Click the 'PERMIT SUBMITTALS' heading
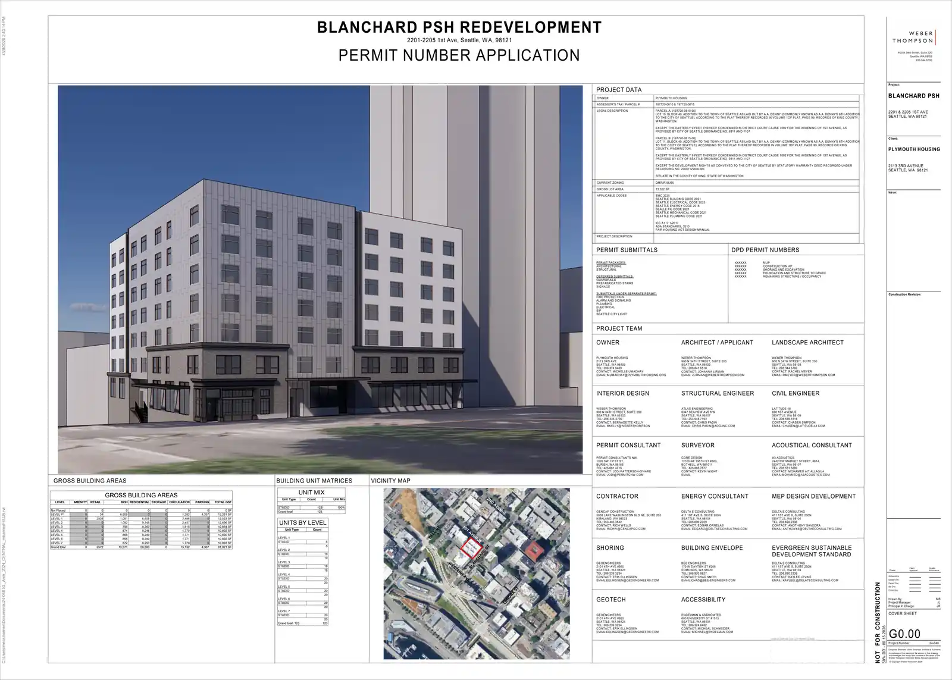 coord(627,250)
